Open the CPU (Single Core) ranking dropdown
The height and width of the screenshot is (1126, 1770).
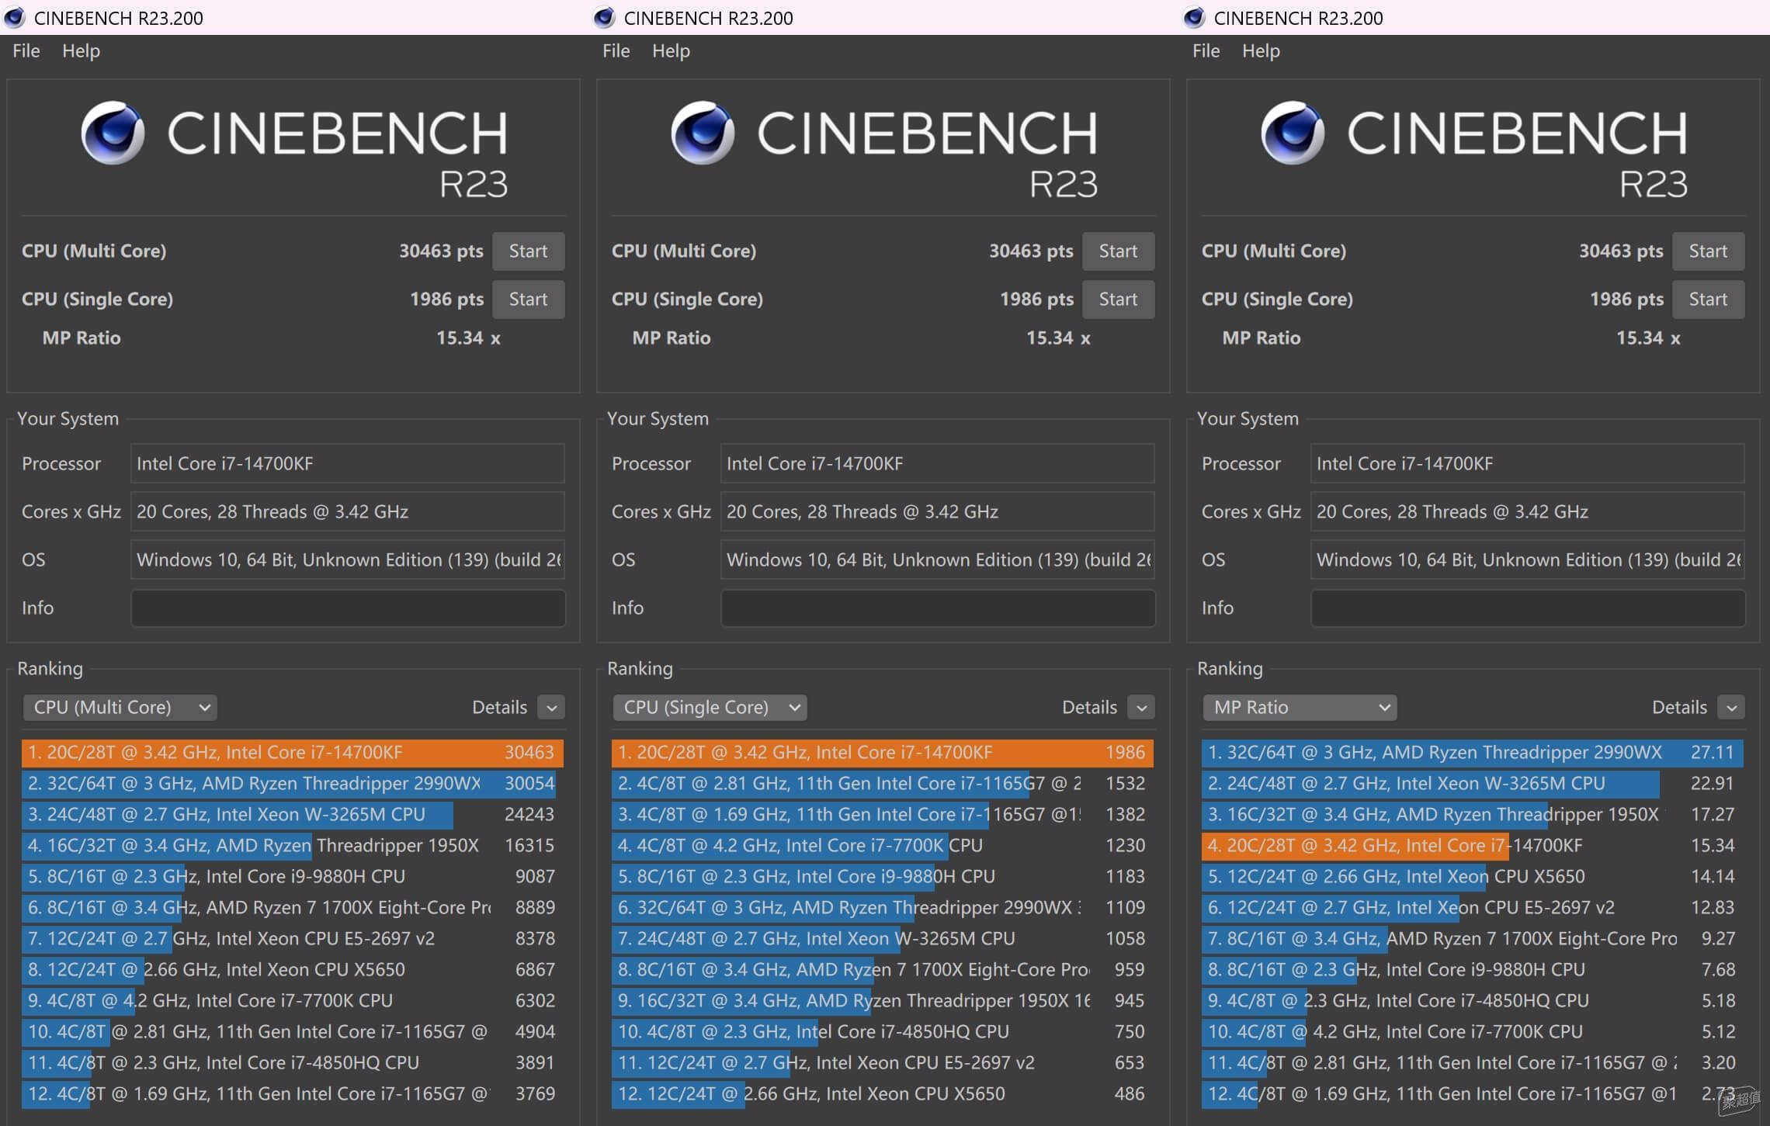coord(710,707)
